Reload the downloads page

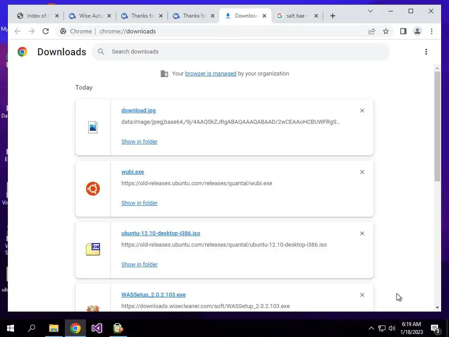pos(46,31)
